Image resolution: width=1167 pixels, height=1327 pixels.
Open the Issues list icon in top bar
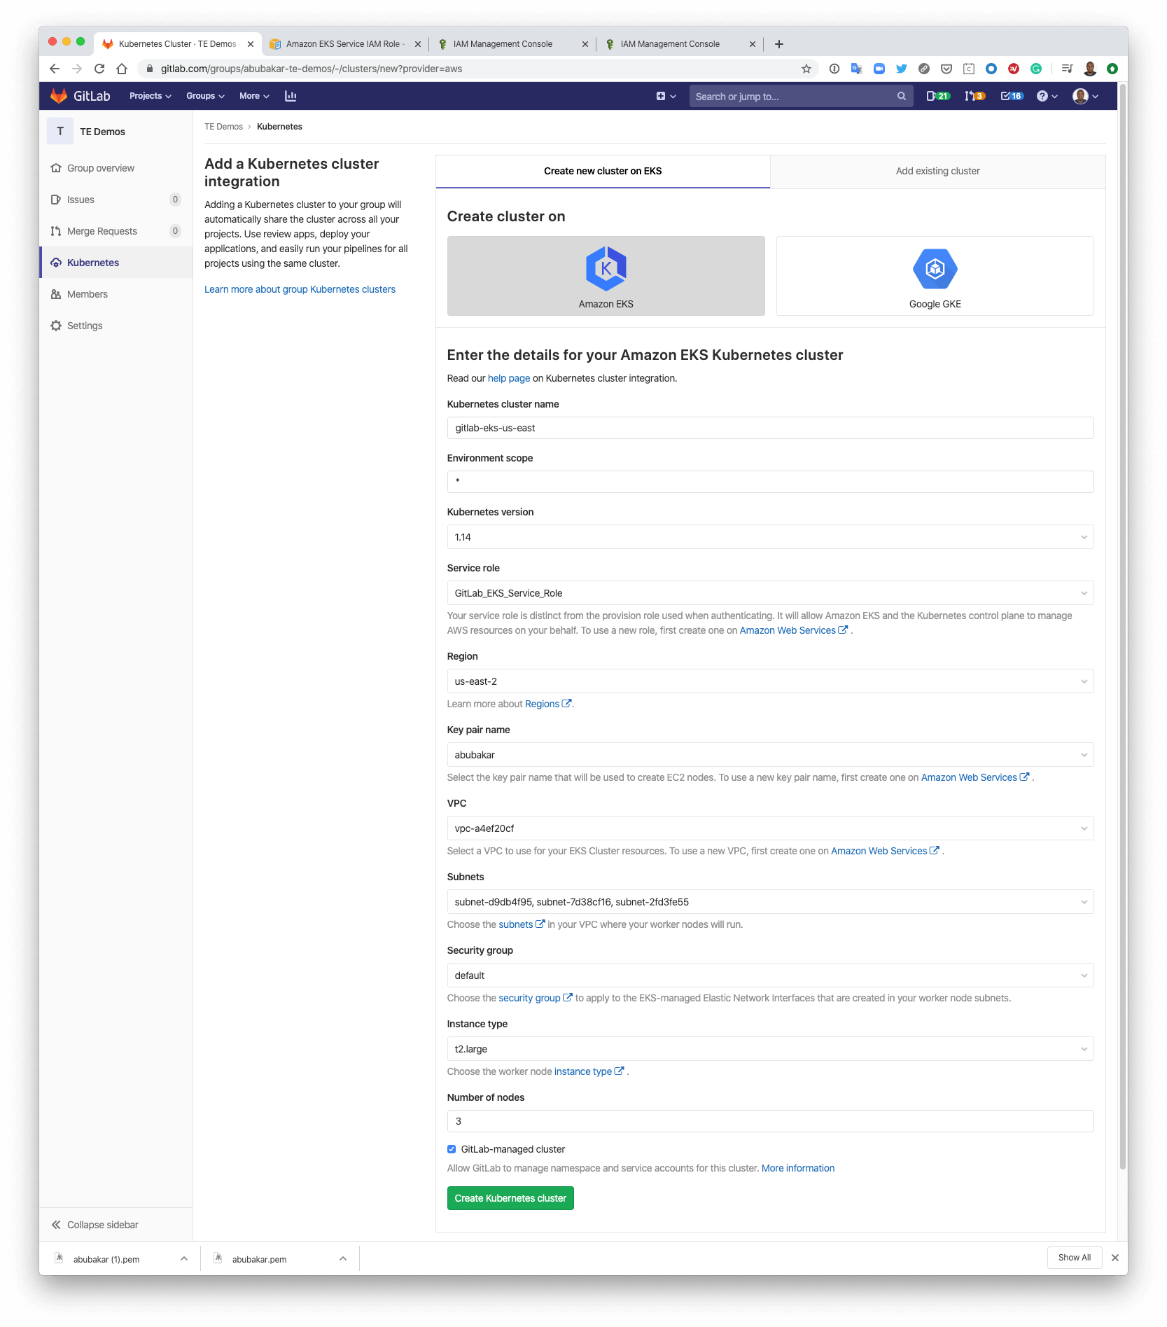[x=937, y=95]
